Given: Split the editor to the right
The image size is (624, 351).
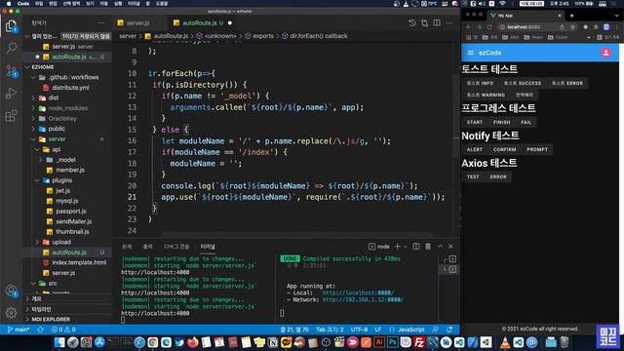Looking at the screenshot, I should (437, 23).
